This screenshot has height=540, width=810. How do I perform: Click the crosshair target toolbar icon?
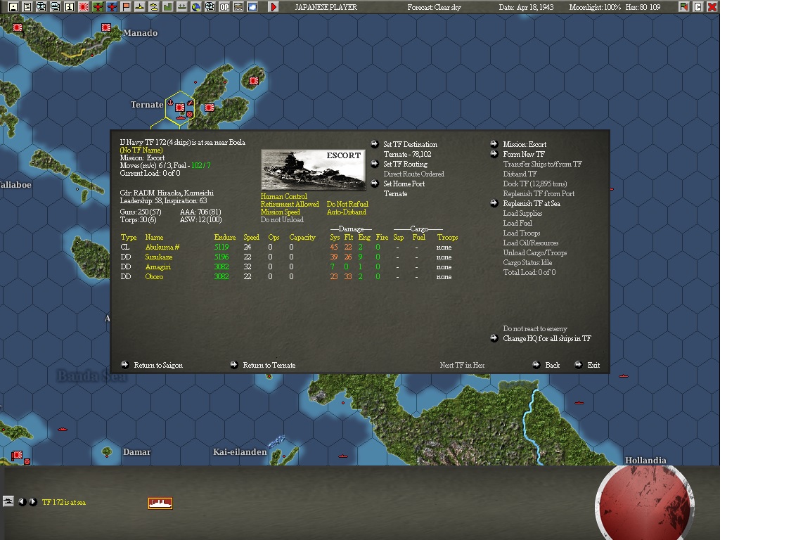210,7
